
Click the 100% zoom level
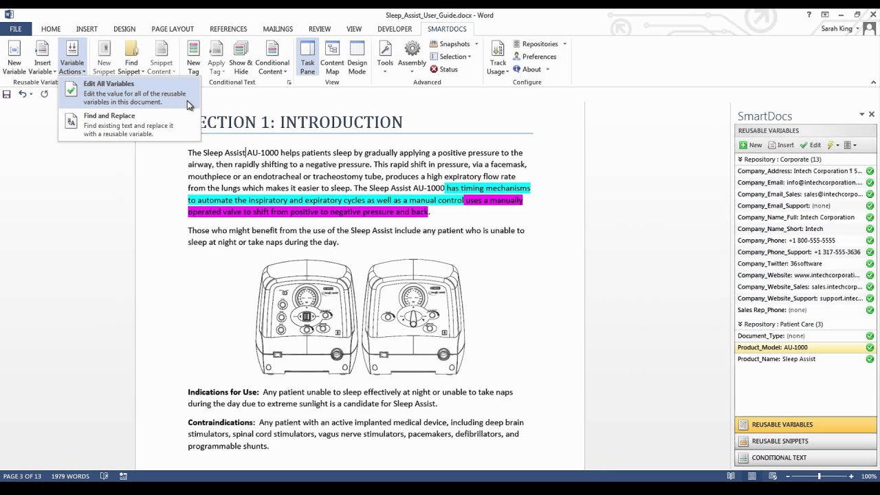[869, 476]
